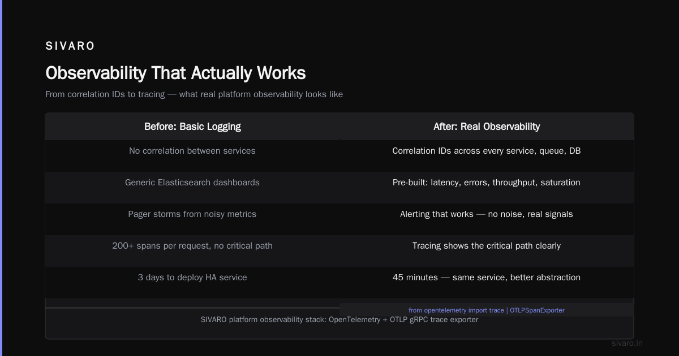Click the SIVARO brand logo text
This screenshot has width=679, height=356.
click(x=70, y=46)
